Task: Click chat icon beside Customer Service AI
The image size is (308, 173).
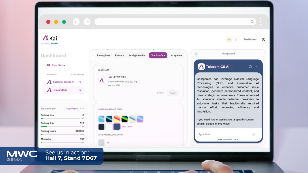Action: [80, 82]
